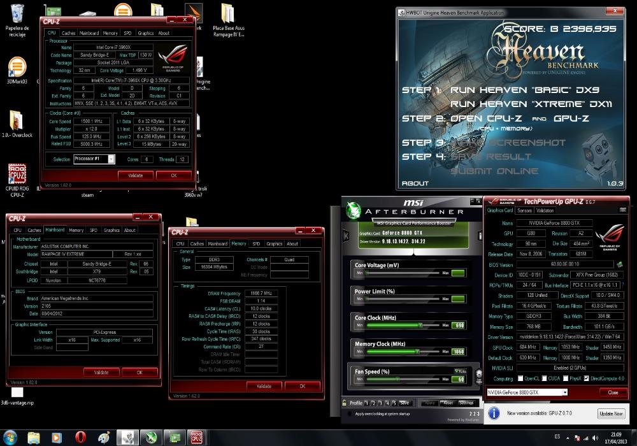Open Paint from the taskbar
Image resolution: width=637 pixels, height=446 pixels.
(104, 438)
